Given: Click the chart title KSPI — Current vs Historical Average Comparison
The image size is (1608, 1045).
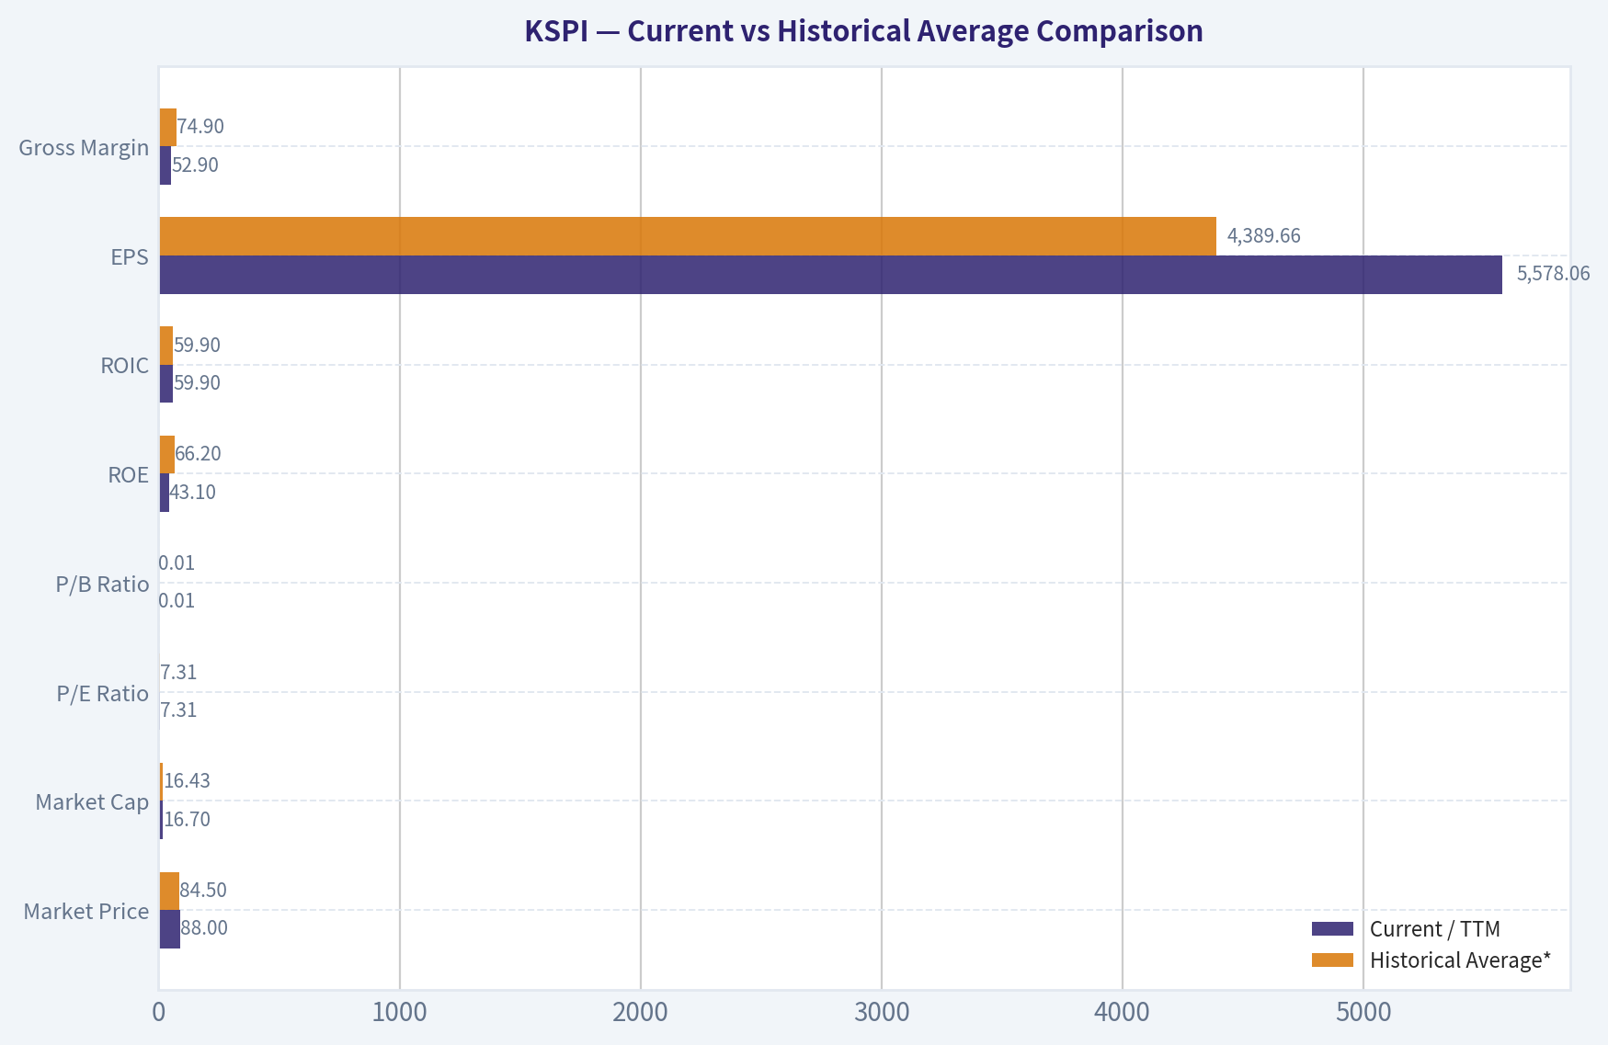Looking at the screenshot, I should pyautogui.click(x=863, y=31).
